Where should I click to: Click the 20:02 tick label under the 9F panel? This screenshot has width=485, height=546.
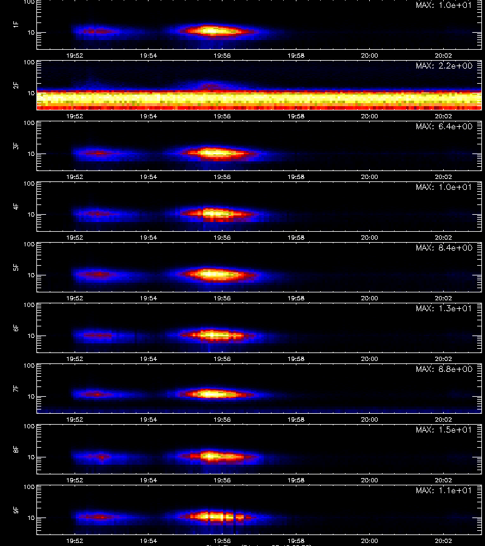443,541
